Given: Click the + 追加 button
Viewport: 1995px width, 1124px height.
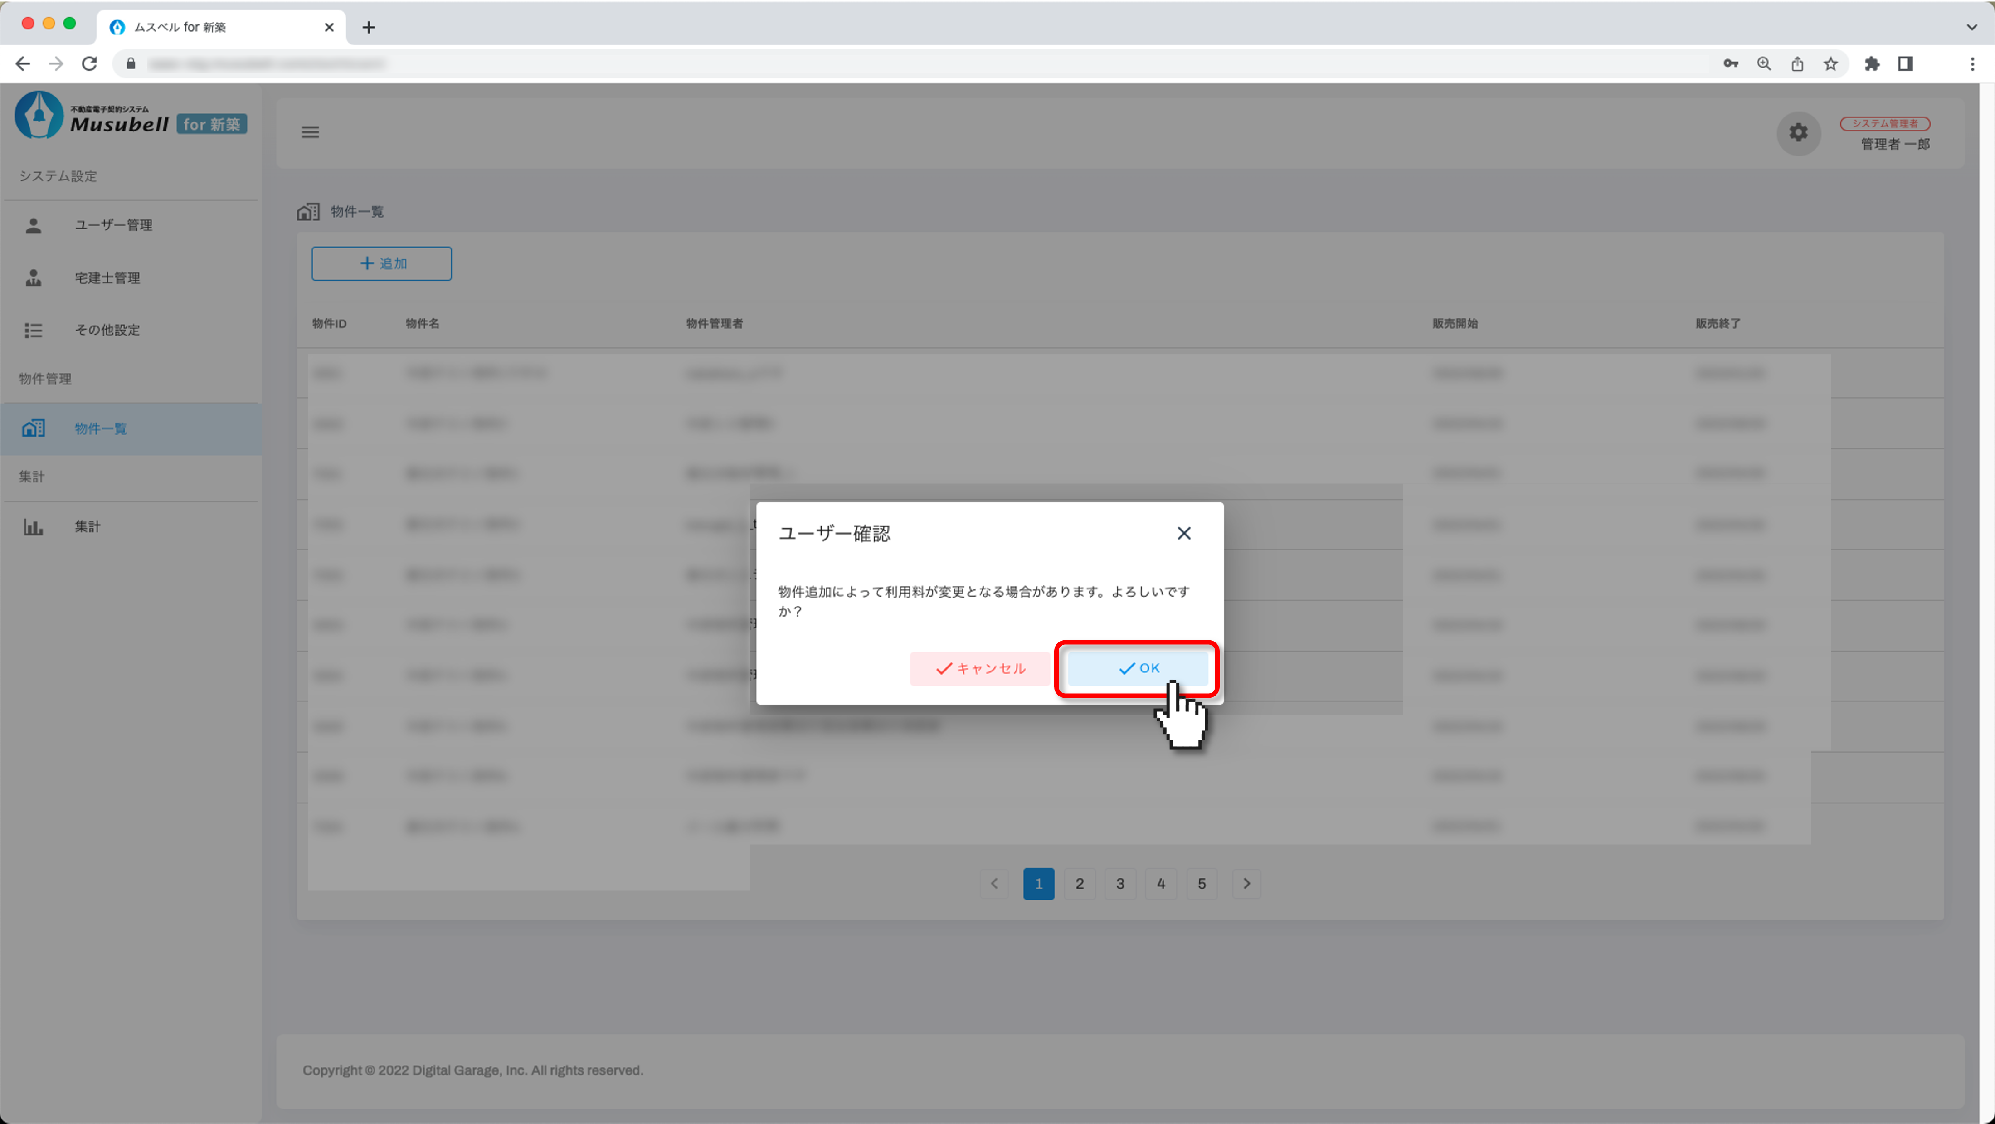Looking at the screenshot, I should (381, 263).
